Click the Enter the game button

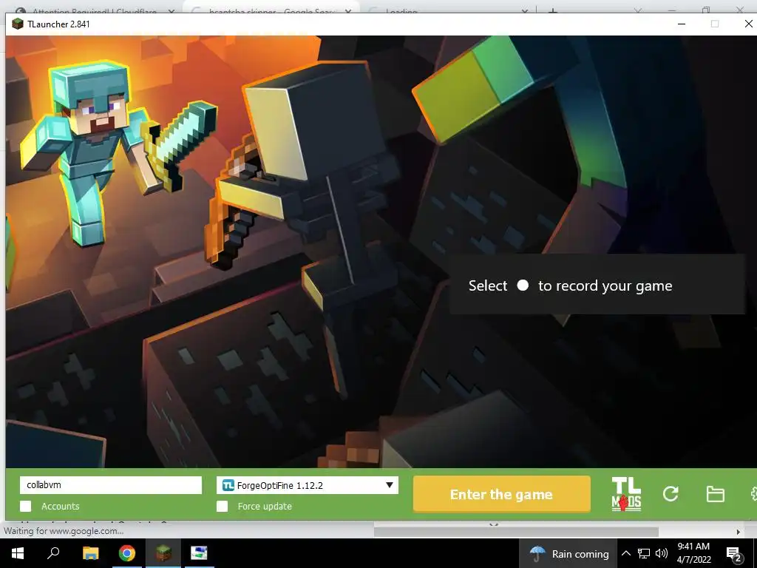point(502,494)
